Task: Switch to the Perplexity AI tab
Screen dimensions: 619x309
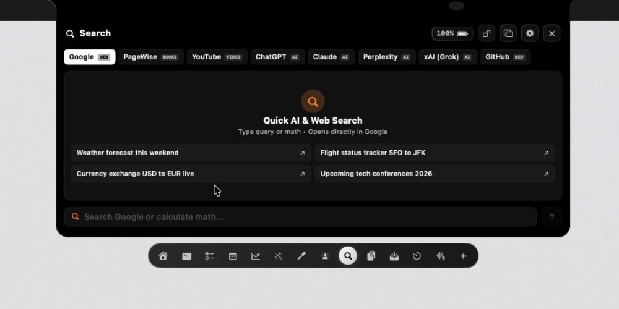Action: pyautogui.click(x=387, y=57)
